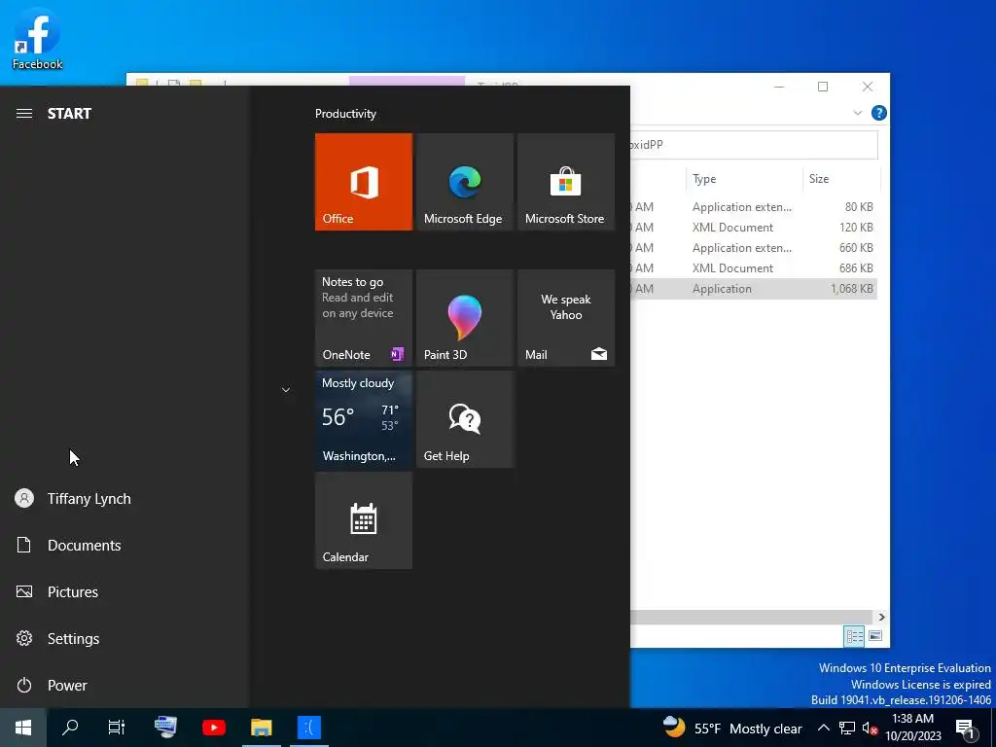Screen dimensions: 996x747
Task: Open the Mail tile
Action: click(x=566, y=318)
